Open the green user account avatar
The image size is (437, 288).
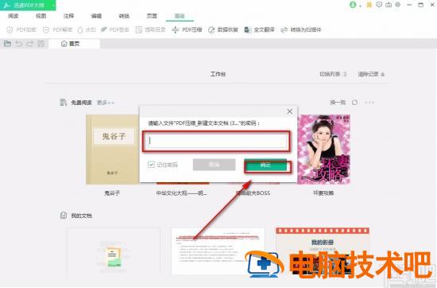point(353,5)
